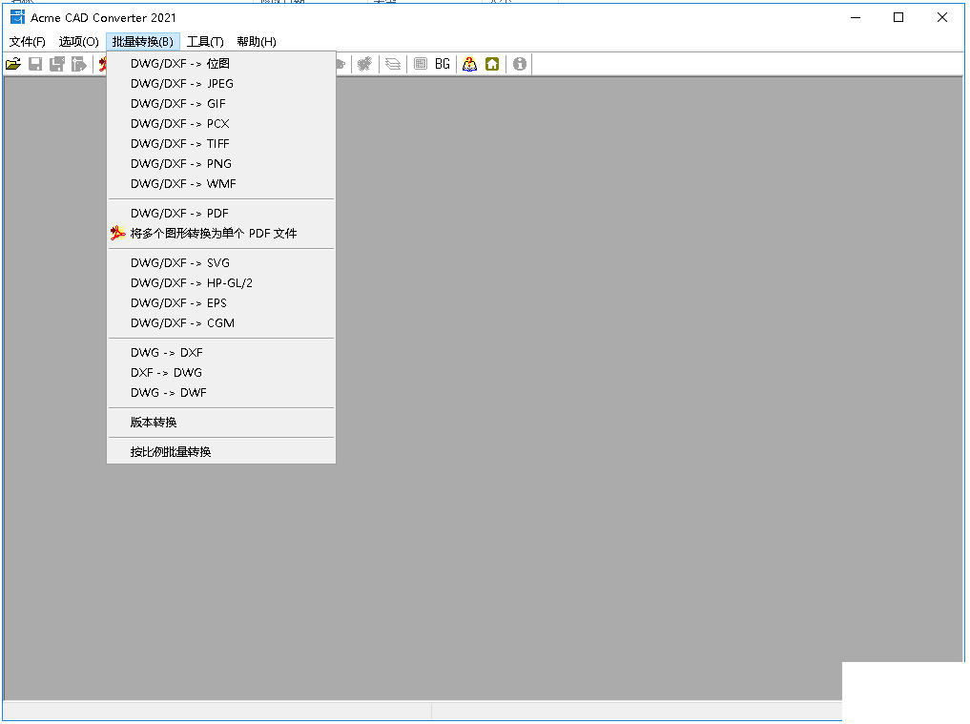Choose DWG/DXF -> 位图 conversion
Viewport: 970px width, 724px height.
pos(221,64)
